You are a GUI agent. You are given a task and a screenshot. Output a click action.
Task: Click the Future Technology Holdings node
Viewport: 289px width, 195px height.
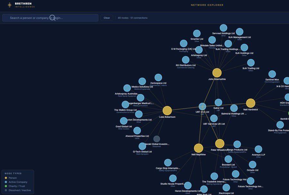point(236,174)
